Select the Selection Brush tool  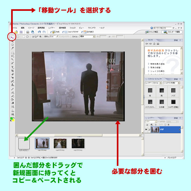point(12,63)
